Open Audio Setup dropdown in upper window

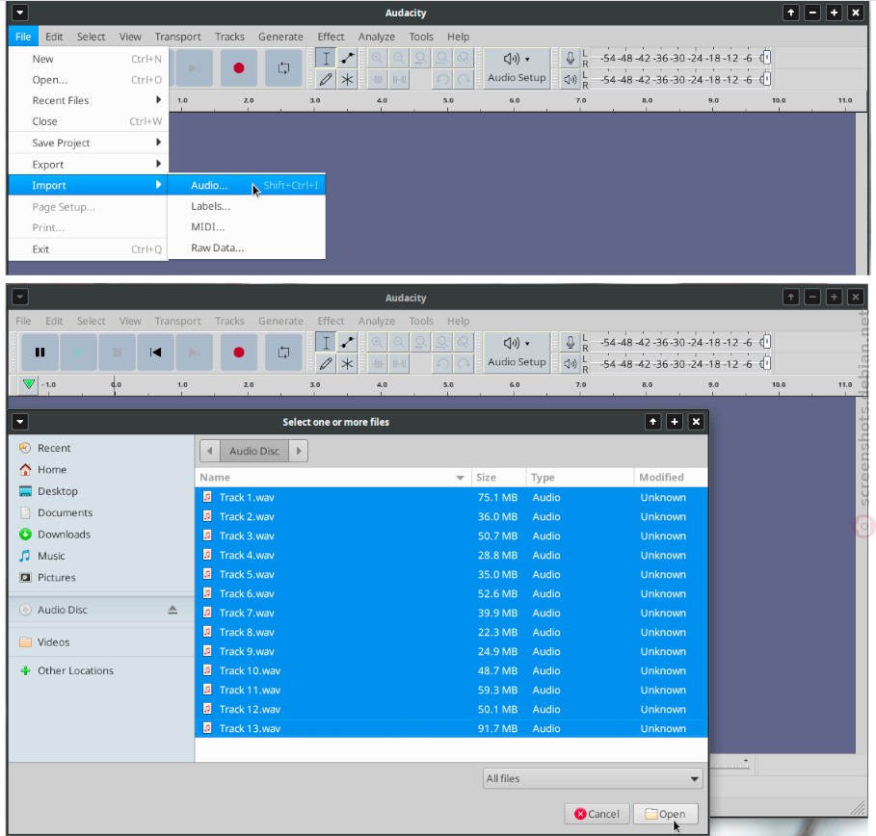pos(517,68)
